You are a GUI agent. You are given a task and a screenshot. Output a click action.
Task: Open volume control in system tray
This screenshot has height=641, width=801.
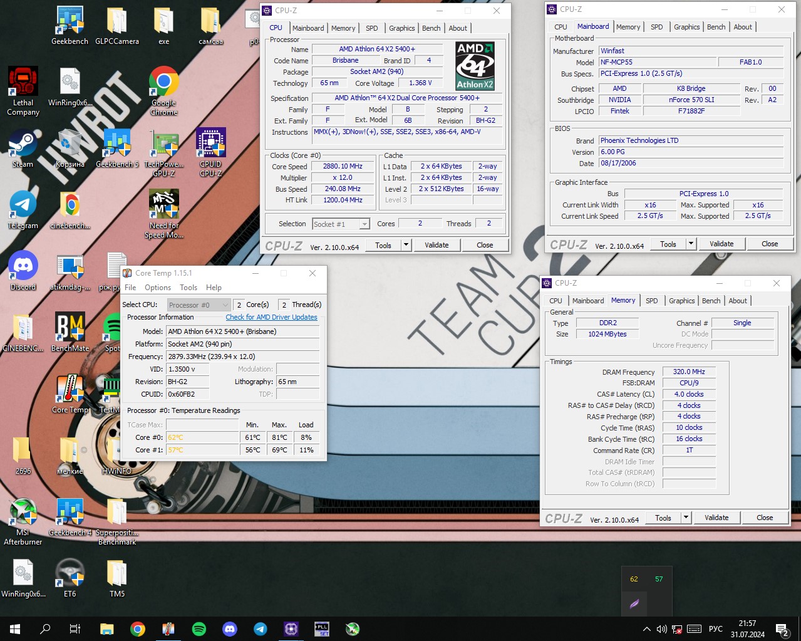661,629
